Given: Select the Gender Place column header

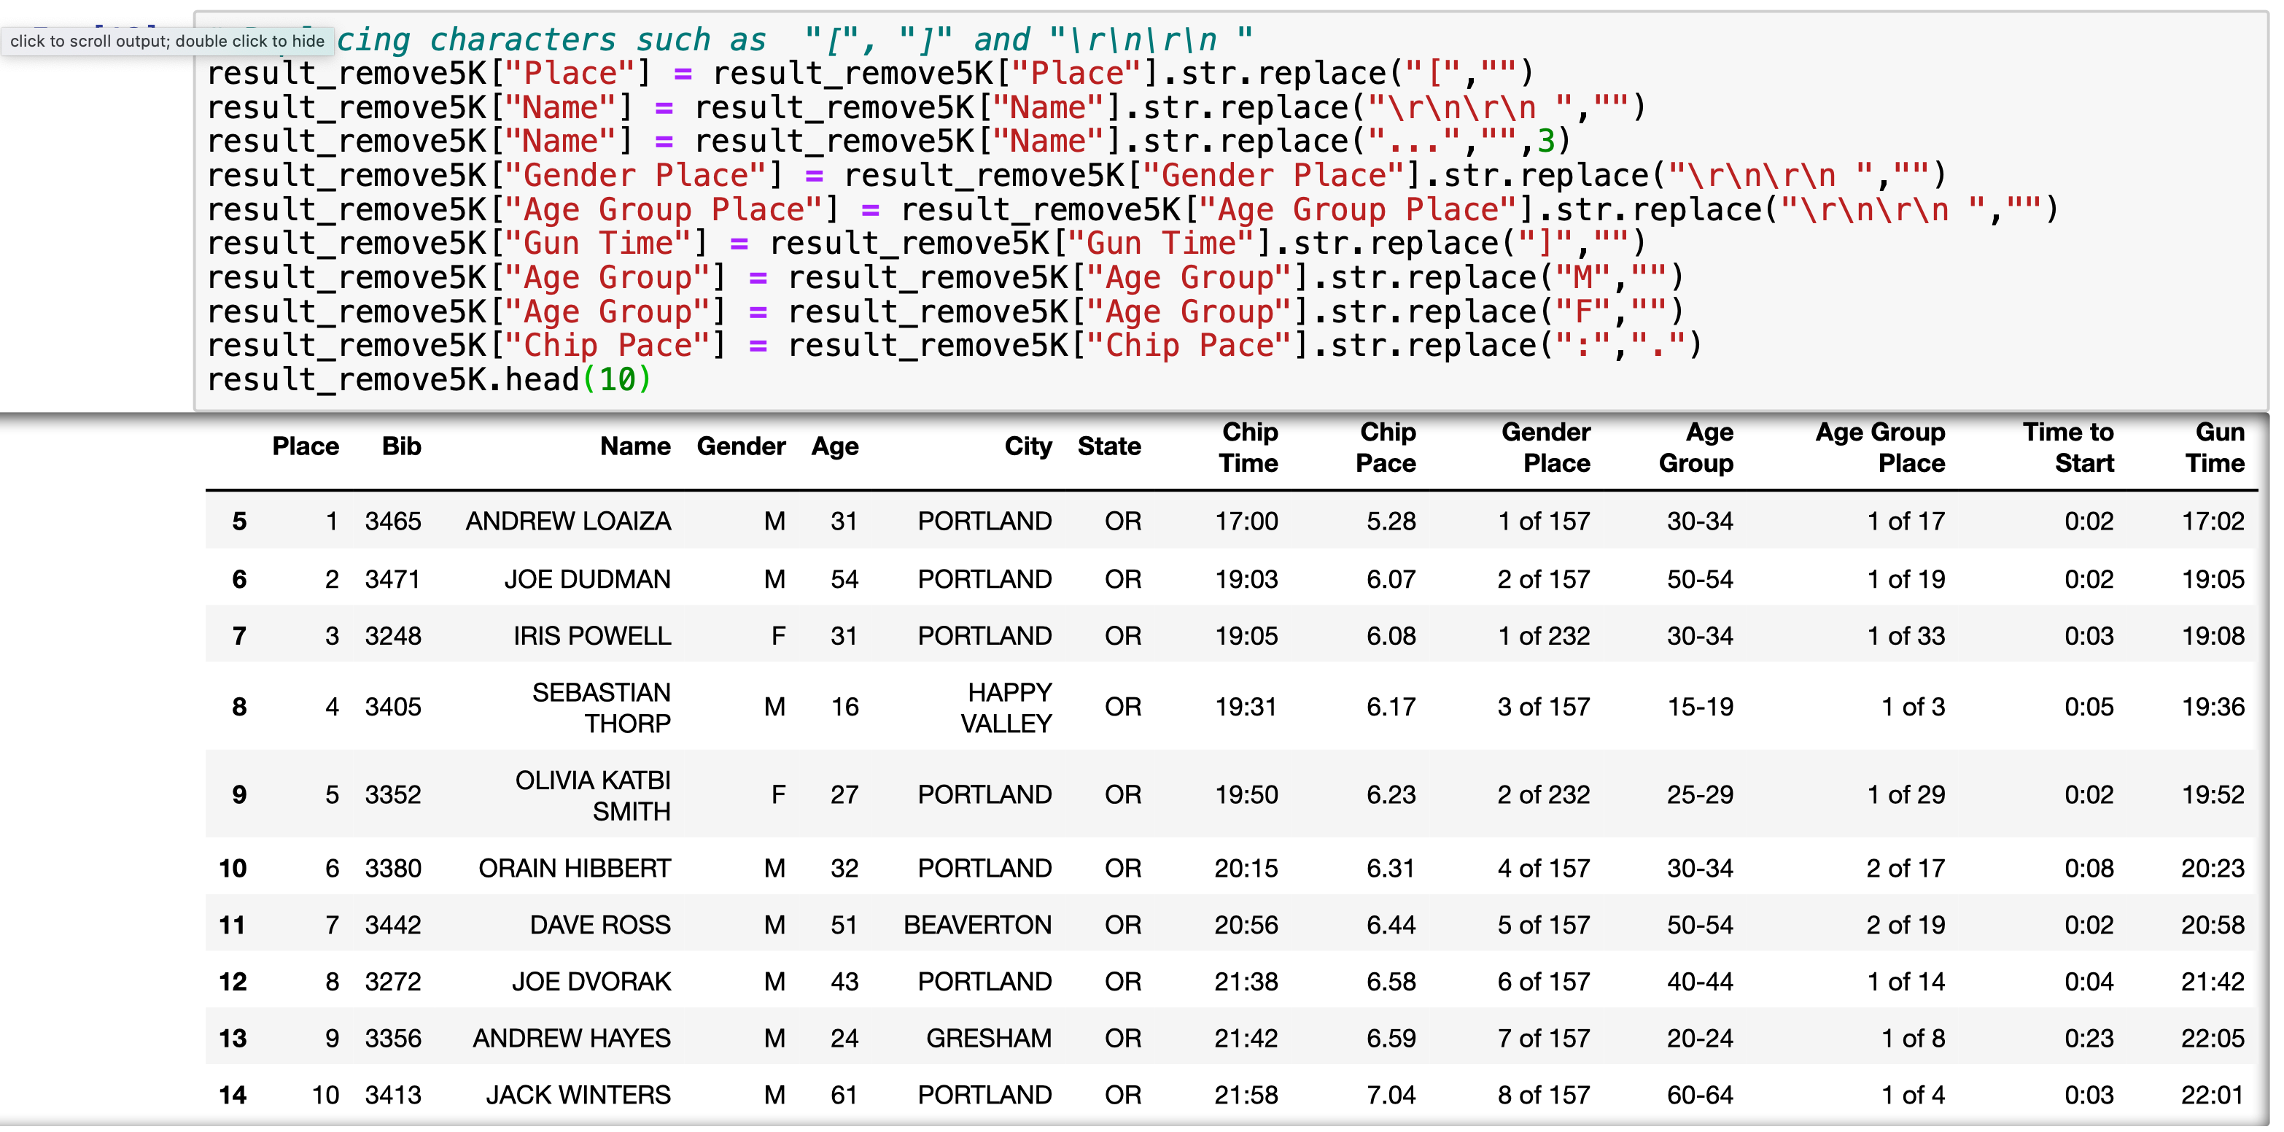Looking at the screenshot, I should click(x=1545, y=447).
